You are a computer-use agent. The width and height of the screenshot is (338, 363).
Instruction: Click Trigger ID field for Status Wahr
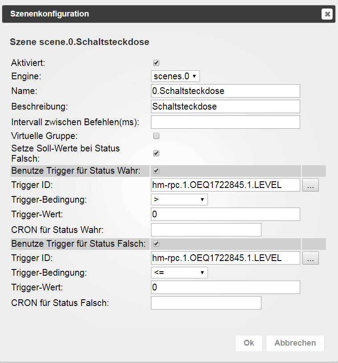(225, 185)
